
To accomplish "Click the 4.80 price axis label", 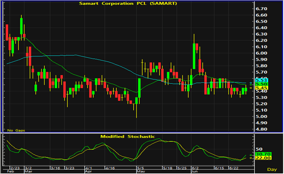I will pos(262,129).
